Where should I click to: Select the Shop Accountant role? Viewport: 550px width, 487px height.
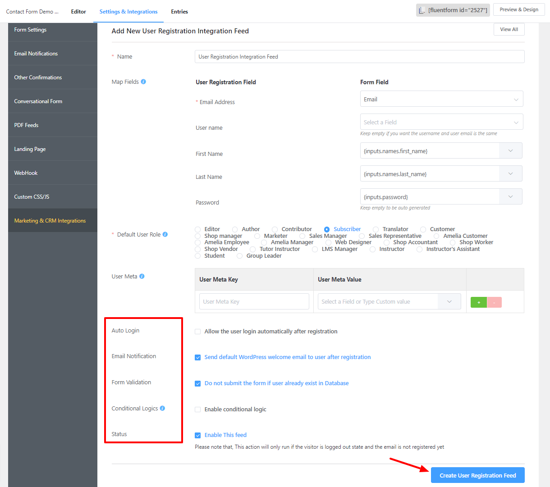tap(386, 242)
